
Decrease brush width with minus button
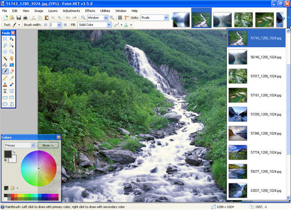click(46, 24)
